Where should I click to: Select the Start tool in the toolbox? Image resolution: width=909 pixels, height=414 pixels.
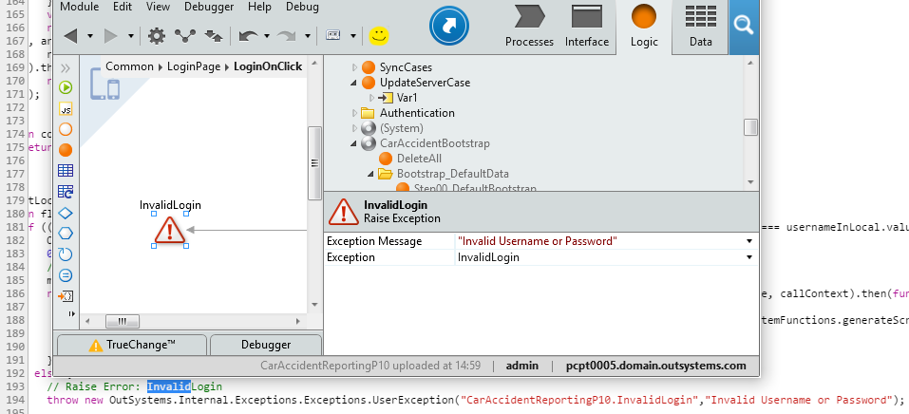pos(66,87)
